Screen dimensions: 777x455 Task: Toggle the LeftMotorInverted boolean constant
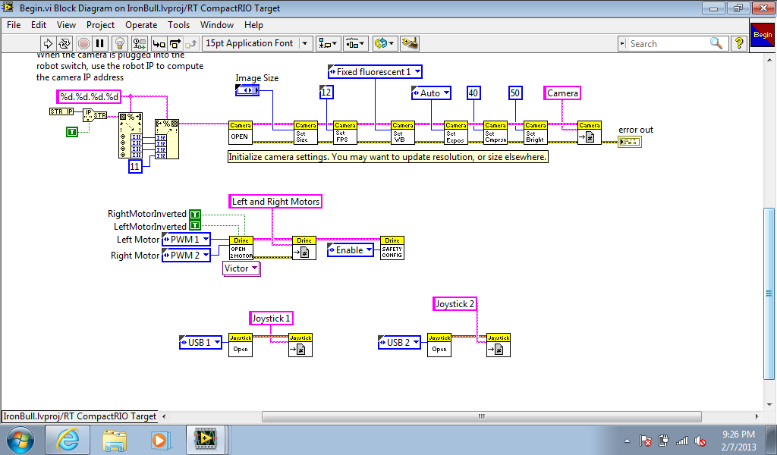195,226
